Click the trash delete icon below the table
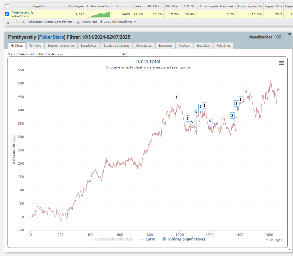 point(8,22)
